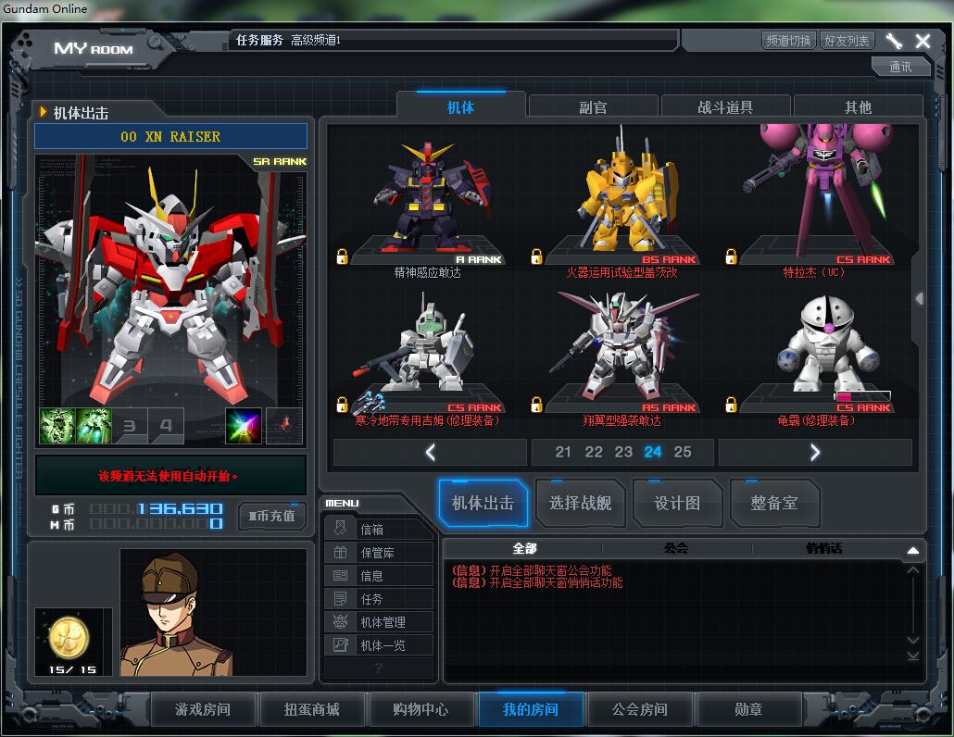The width and height of the screenshot is (954, 737).
Task: Select the first green skill icon
Action: tap(57, 426)
